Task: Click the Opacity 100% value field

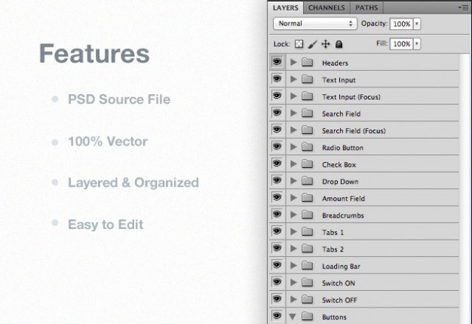Action: 402,24
